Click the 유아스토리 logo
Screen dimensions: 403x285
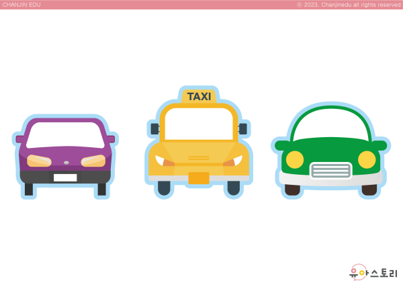coord(373,272)
